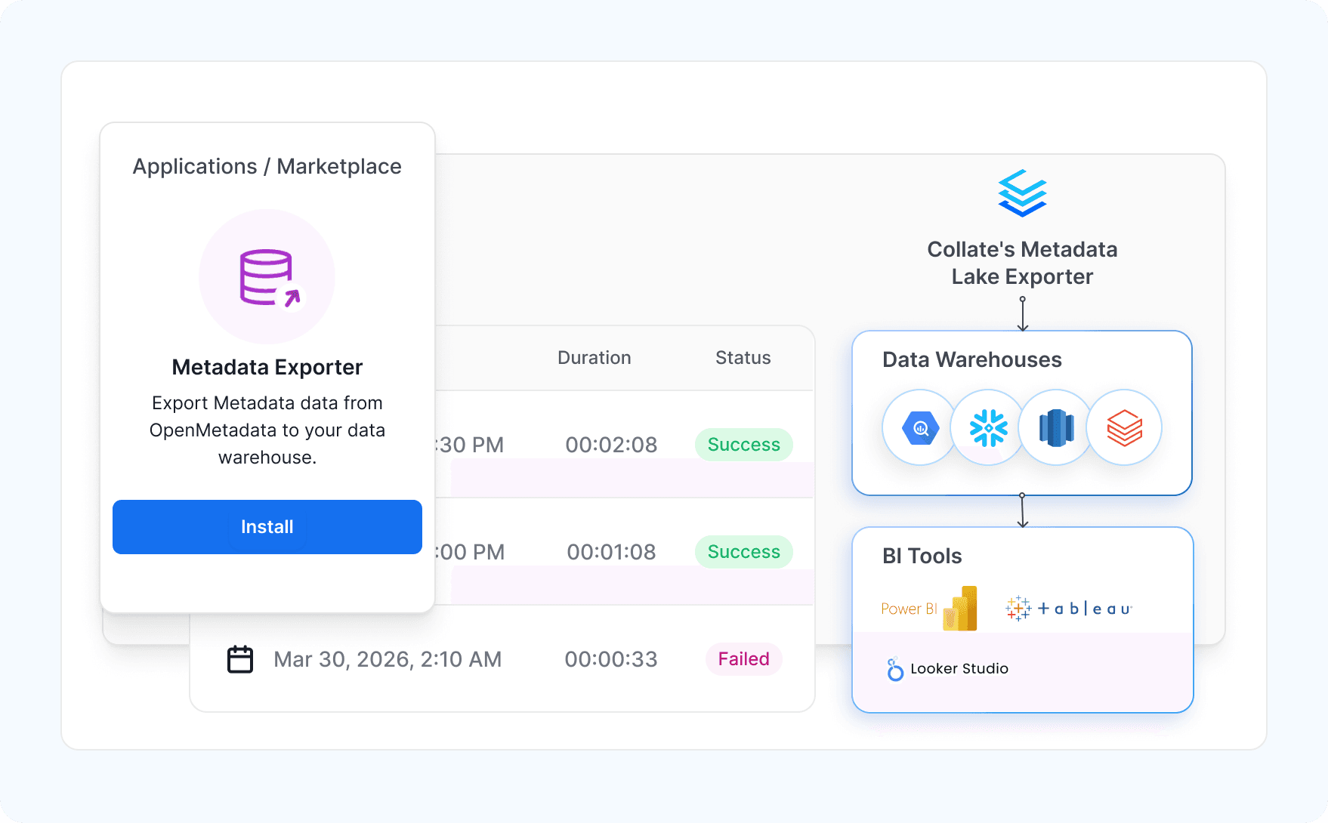Screen dimensions: 1328x823
Task: Select the BigQuery warehouse icon
Action: [920, 428]
